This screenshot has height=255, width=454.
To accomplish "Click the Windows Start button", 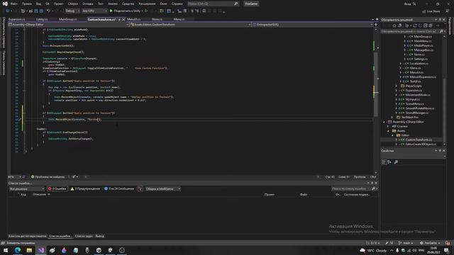I will [x=6, y=250].
